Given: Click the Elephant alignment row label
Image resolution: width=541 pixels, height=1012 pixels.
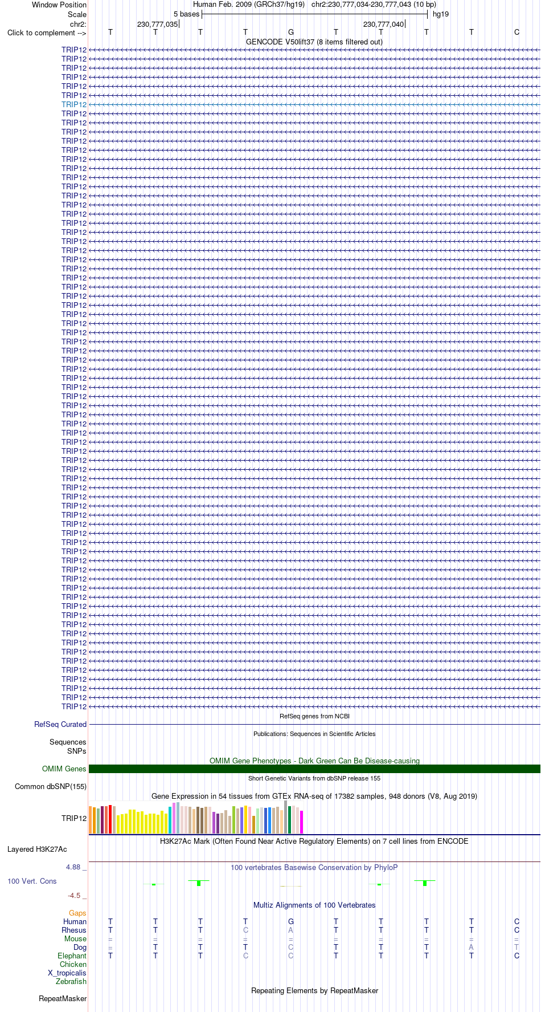Looking at the screenshot, I should pos(72,956).
